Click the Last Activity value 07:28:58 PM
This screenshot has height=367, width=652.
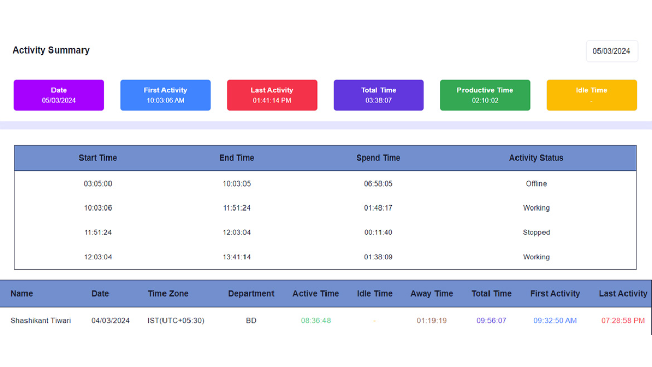pos(622,320)
